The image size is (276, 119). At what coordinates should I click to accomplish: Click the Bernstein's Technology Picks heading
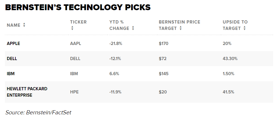click(78, 8)
